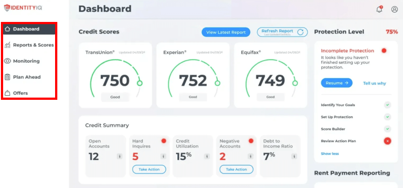403x188 pixels.
Task: Click the Rent Payment Reporting heading
Action: coord(352,173)
